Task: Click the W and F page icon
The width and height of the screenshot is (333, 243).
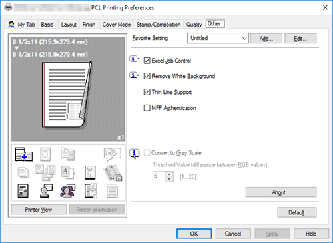Action: click(90, 172)
